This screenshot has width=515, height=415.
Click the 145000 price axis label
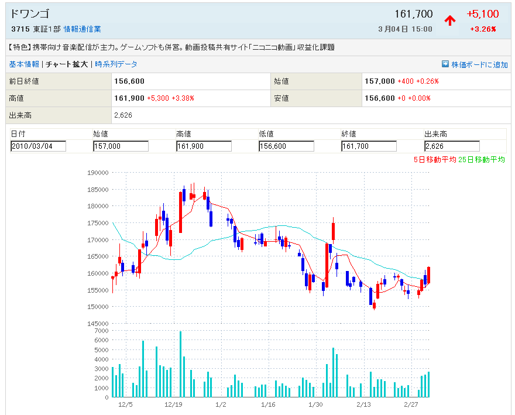pyautogui.click(x=98, y=324)
